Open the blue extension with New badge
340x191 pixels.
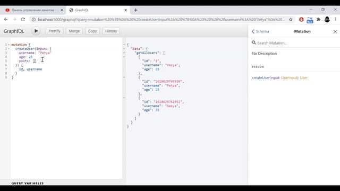[x=310, y=20]
